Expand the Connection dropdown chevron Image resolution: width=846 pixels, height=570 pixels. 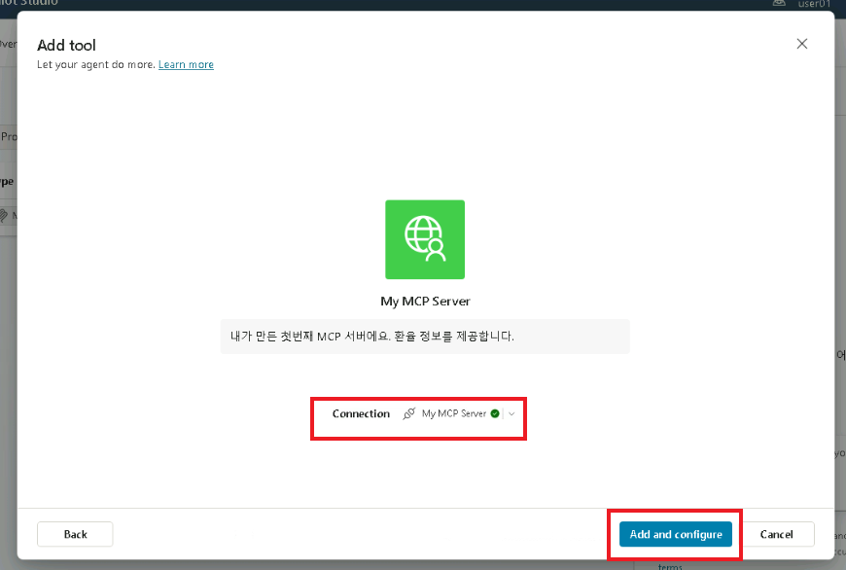(511, 414)
